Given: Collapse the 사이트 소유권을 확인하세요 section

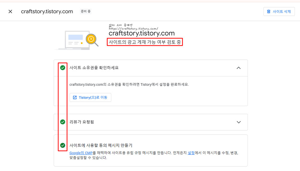Looking at the screenshot, I should click(x=238, y=68).
